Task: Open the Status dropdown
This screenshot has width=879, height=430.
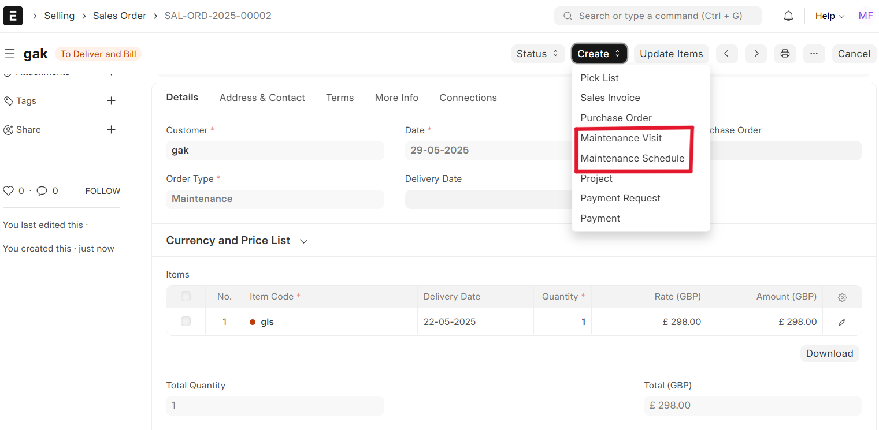Action: coord(537,54)
